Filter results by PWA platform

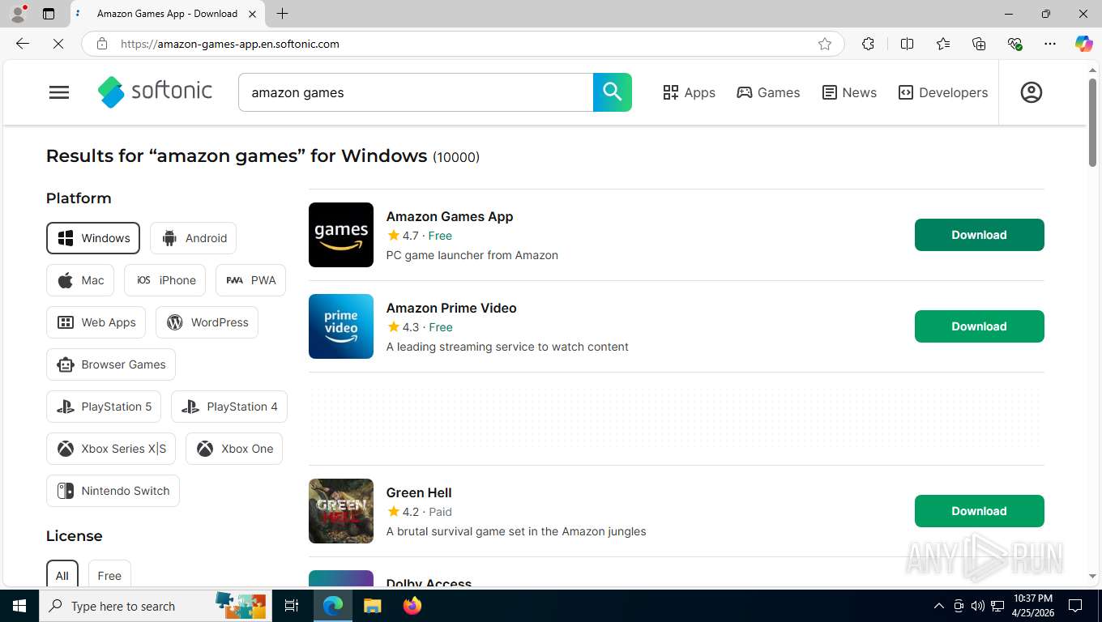point(250,280)
